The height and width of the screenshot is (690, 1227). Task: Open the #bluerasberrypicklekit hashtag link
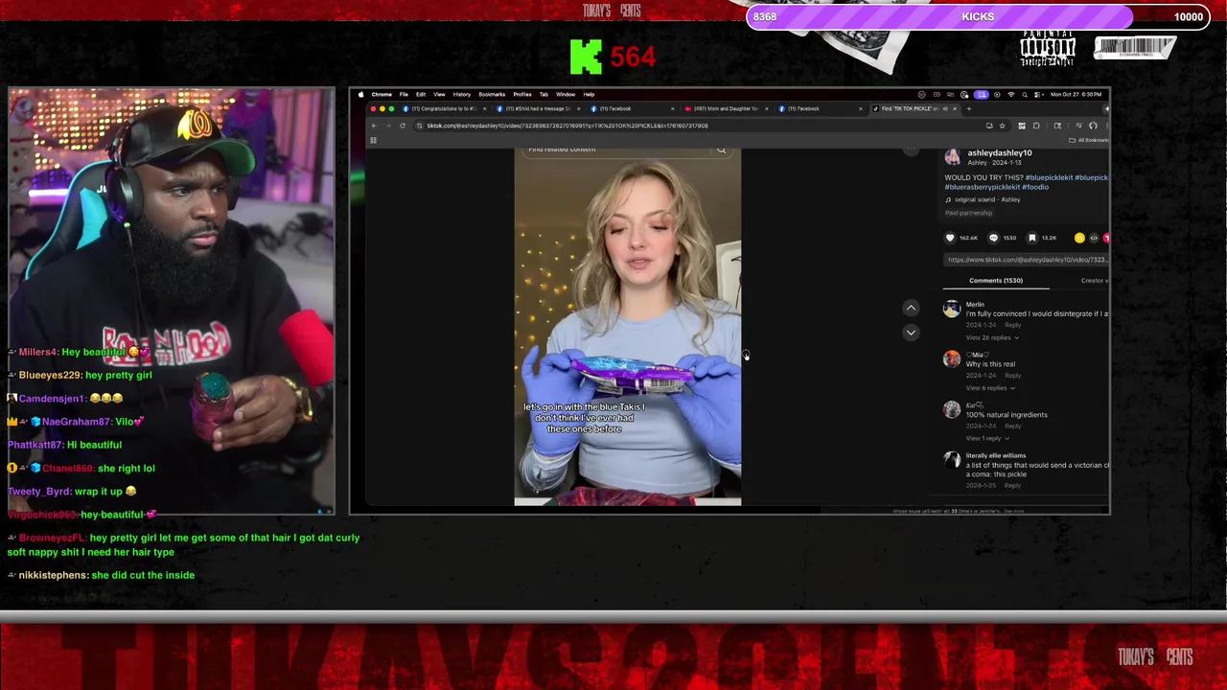coord(983,187)
